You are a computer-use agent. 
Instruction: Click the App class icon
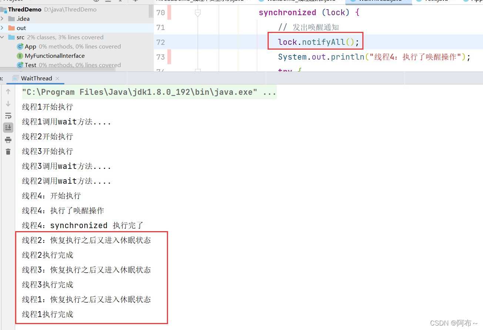pos(20,46)
